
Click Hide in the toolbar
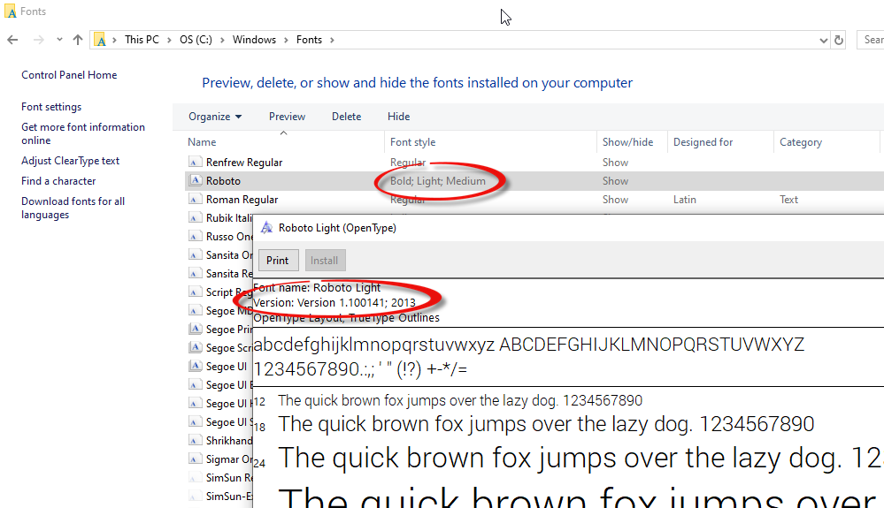pos(398,117)
